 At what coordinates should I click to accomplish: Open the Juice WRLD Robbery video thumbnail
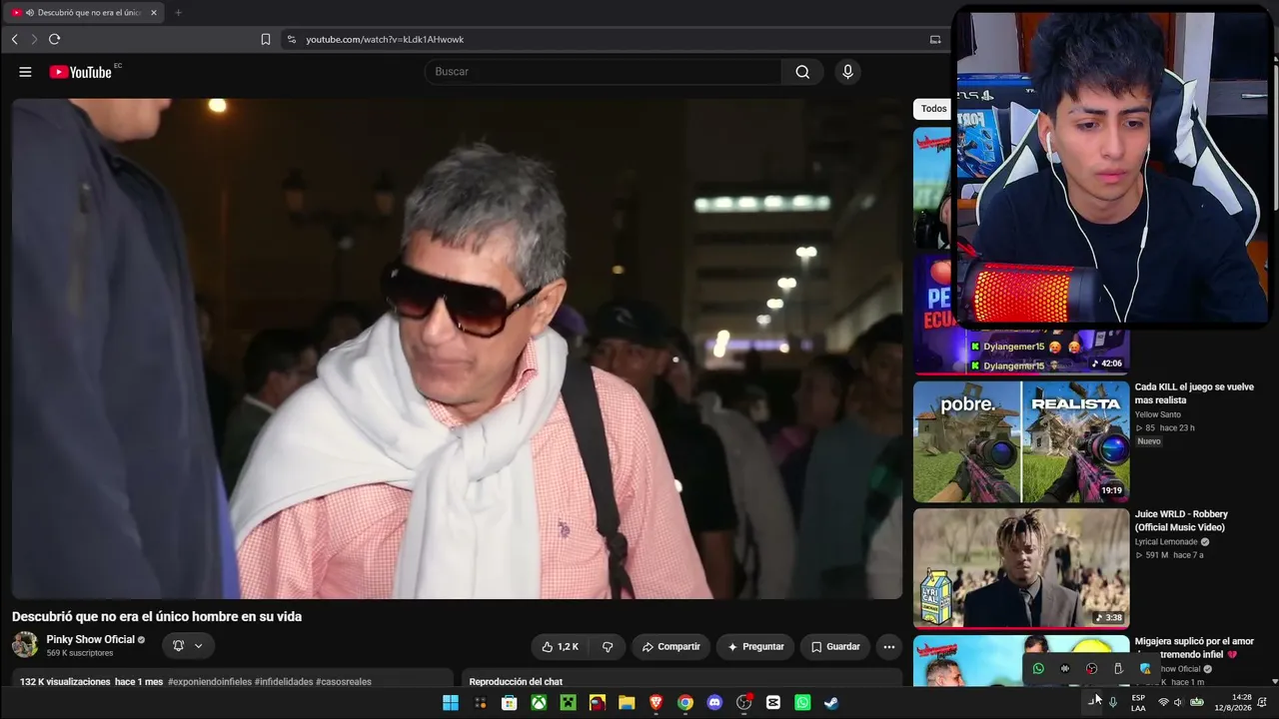[x=1021, y=568]
